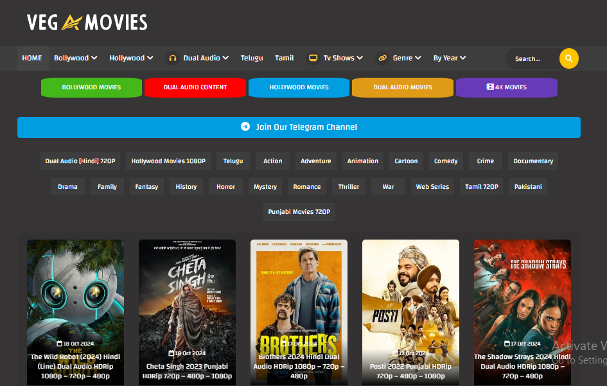Viewport: 607px width, 386px height.
Task: Open the red Dual Audio Content button
Action: 195,87
